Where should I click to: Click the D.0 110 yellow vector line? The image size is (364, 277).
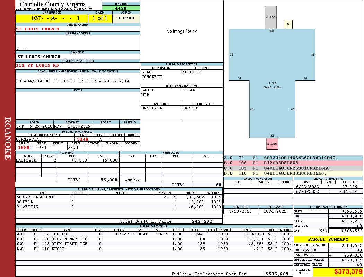(293, 173)
